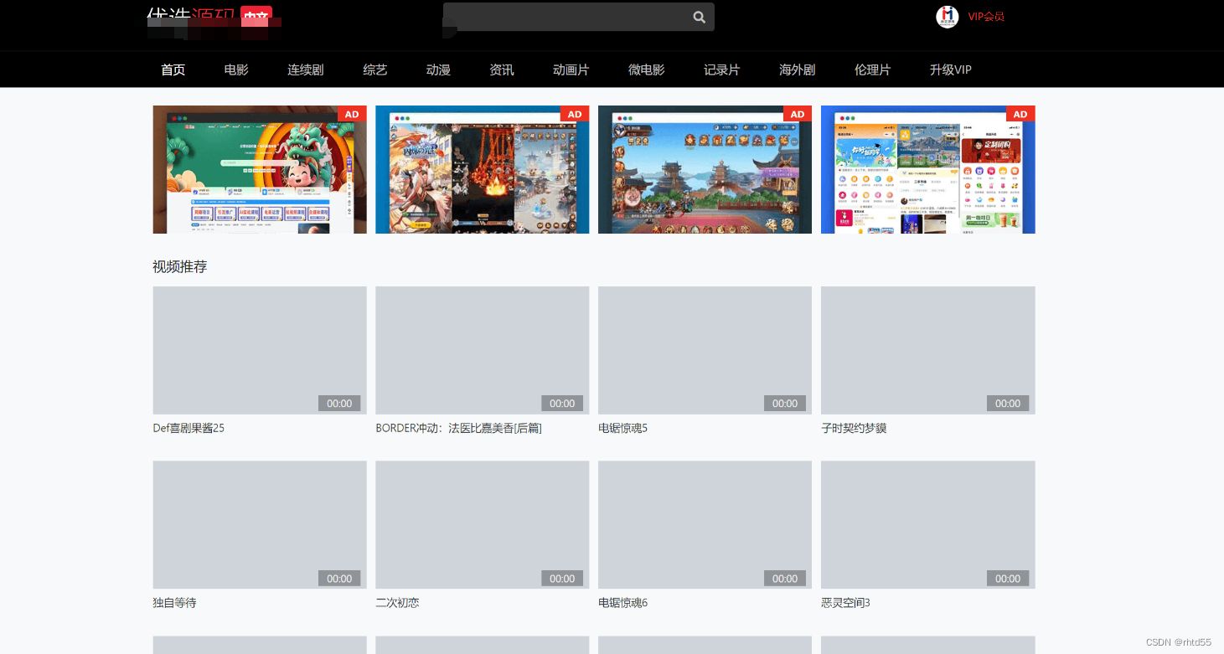Open the 电锯惊魂5 video thumbnail
Screen dimensions: 1224x654
705,350
